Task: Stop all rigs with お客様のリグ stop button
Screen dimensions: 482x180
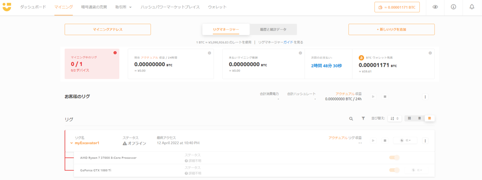Action: click(384, 97)
